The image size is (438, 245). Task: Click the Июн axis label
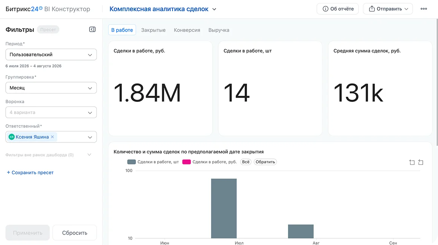165,243
